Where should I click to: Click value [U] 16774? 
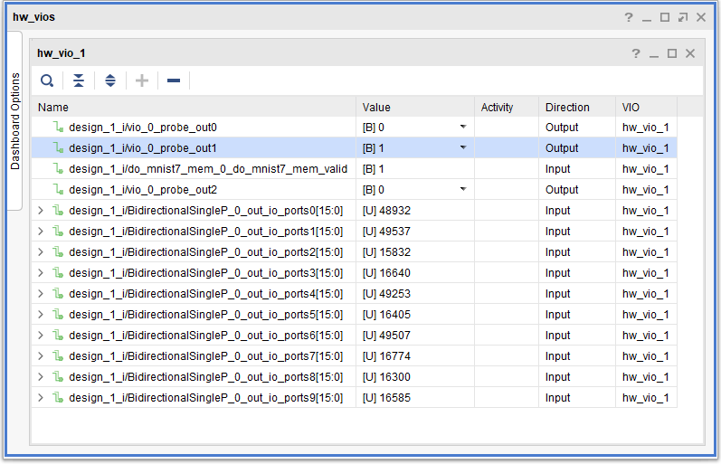[386, 356]
